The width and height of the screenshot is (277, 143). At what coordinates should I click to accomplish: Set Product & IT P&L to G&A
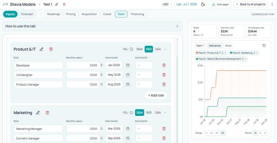click(x=158, y=49)
